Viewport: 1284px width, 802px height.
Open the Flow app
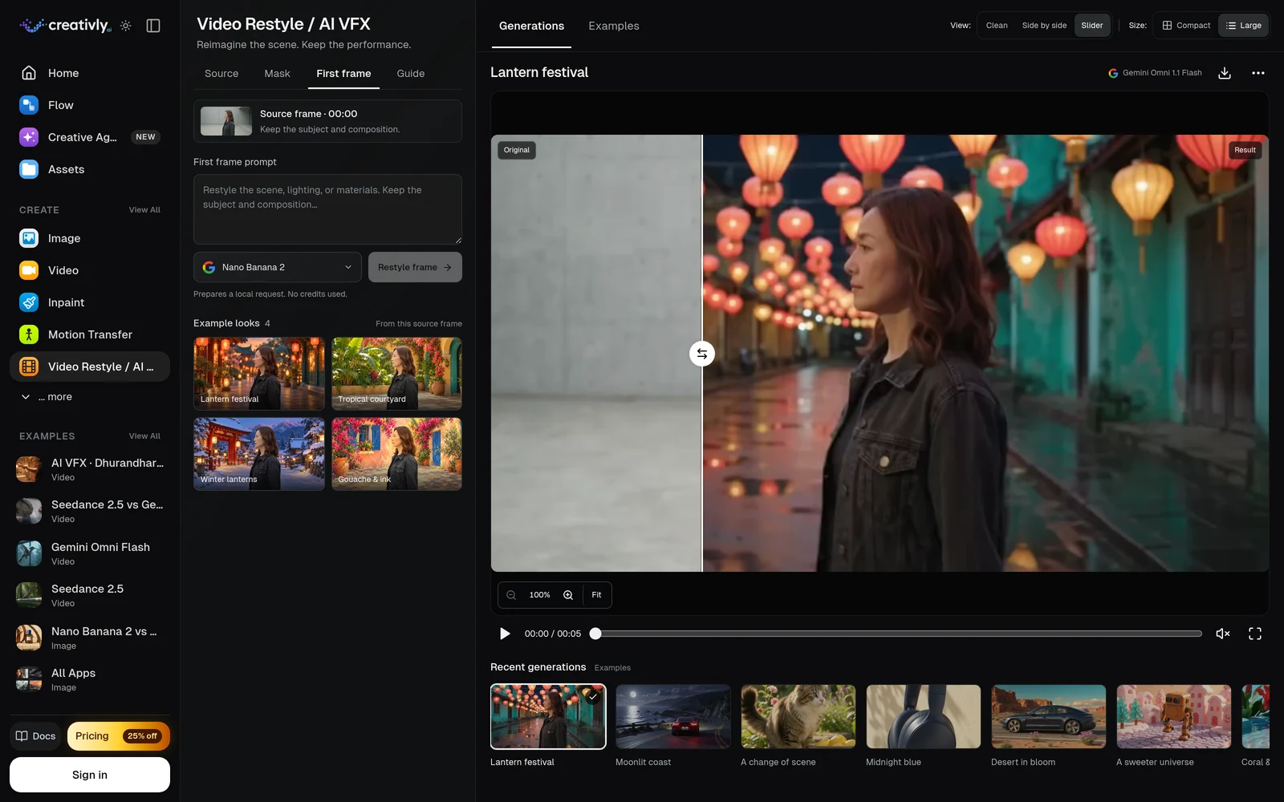pyautogui.click(x=90, y=105)
